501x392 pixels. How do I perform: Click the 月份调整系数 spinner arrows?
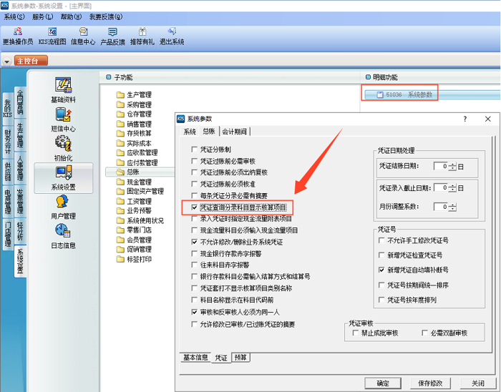[452, 207]
